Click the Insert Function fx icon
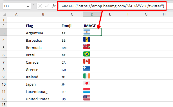This screenshot has height=107, width=173. coord(54,6)
